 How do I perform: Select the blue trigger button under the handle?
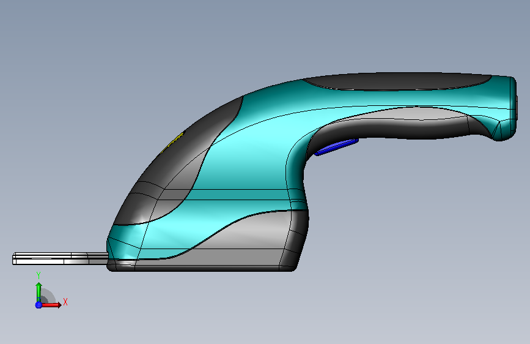click(336, 147)
